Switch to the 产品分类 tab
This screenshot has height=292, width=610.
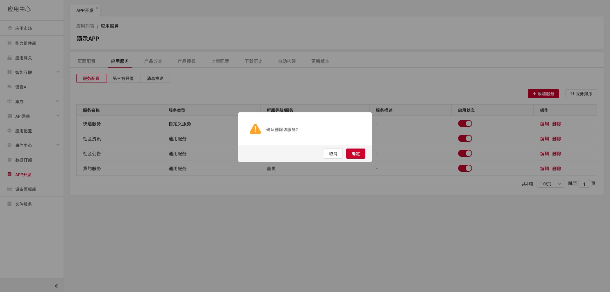pos(153,61)
